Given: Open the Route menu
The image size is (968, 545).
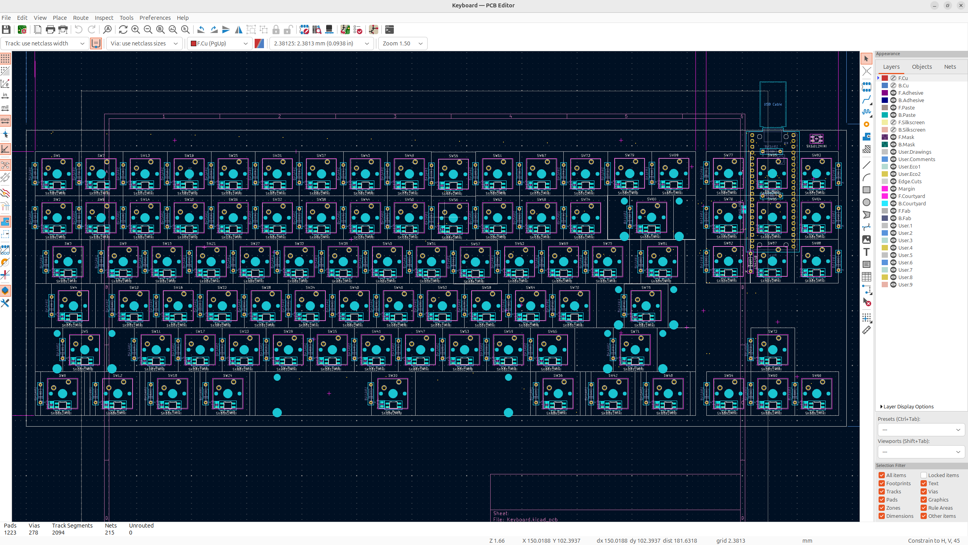Looking at the screenshot, I should [81, 18].
